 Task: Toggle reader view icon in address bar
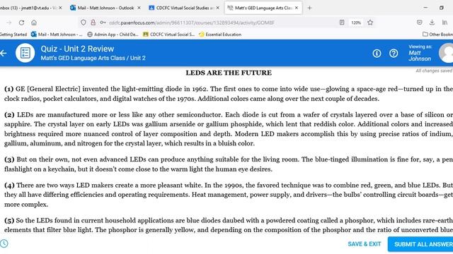[x=342, y=23]
